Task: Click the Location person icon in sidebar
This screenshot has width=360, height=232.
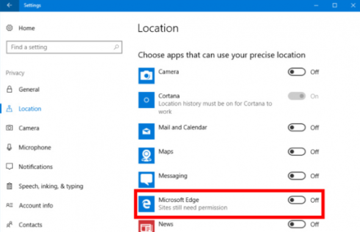Action: click(x=9, y=108)
